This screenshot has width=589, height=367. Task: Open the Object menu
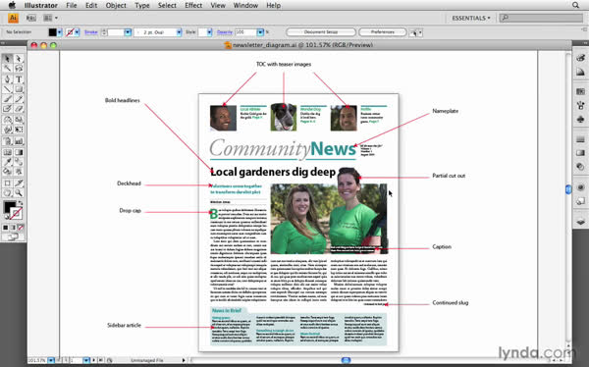point(116,5)
